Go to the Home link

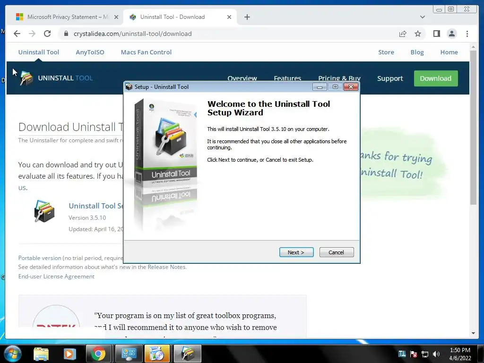[x=449, y=52]
